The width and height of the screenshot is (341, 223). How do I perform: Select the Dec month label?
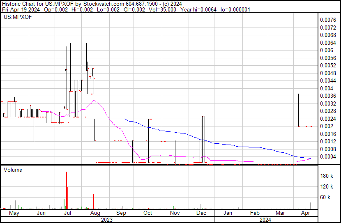tap(201, 214)
